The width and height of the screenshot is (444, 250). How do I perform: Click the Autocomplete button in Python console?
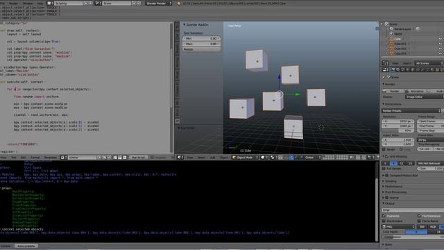26,247
